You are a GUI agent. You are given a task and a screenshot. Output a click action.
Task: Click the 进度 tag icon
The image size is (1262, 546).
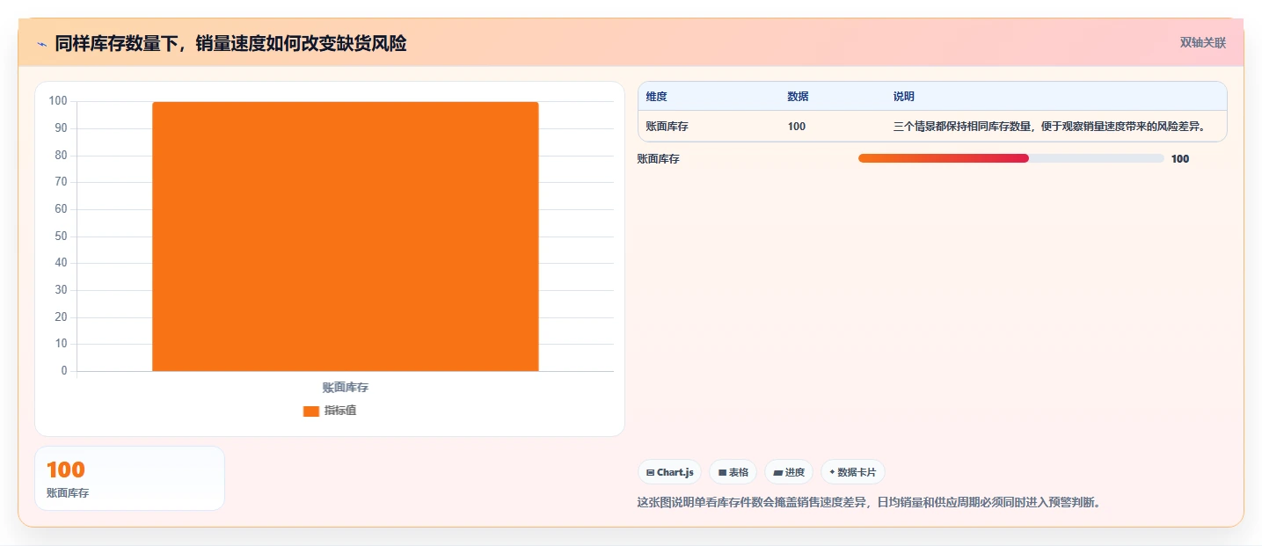pyautogui.click(x=777, y=472)
